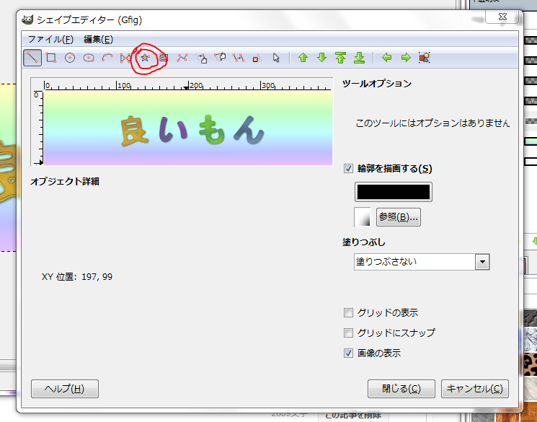This screenshot has height=422, width=537.
Task: Click the XY 位置: 197, 99 text
Action: pyautogui.click(x=77, y=277)
